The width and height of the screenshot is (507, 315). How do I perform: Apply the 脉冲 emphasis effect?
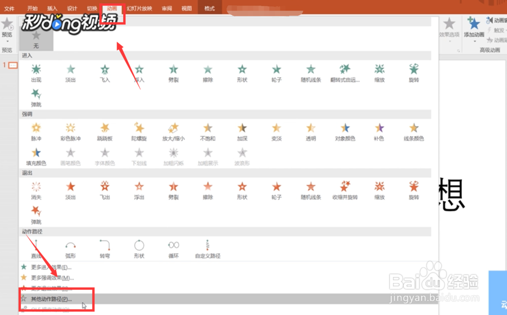(x=36, y=132)
